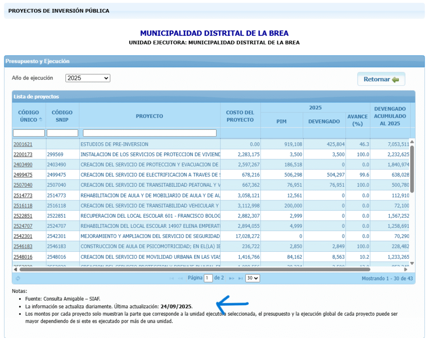Open the rows-per-page dropdown showing 30
Screen dimensions: 433x338
coord(252,278)
